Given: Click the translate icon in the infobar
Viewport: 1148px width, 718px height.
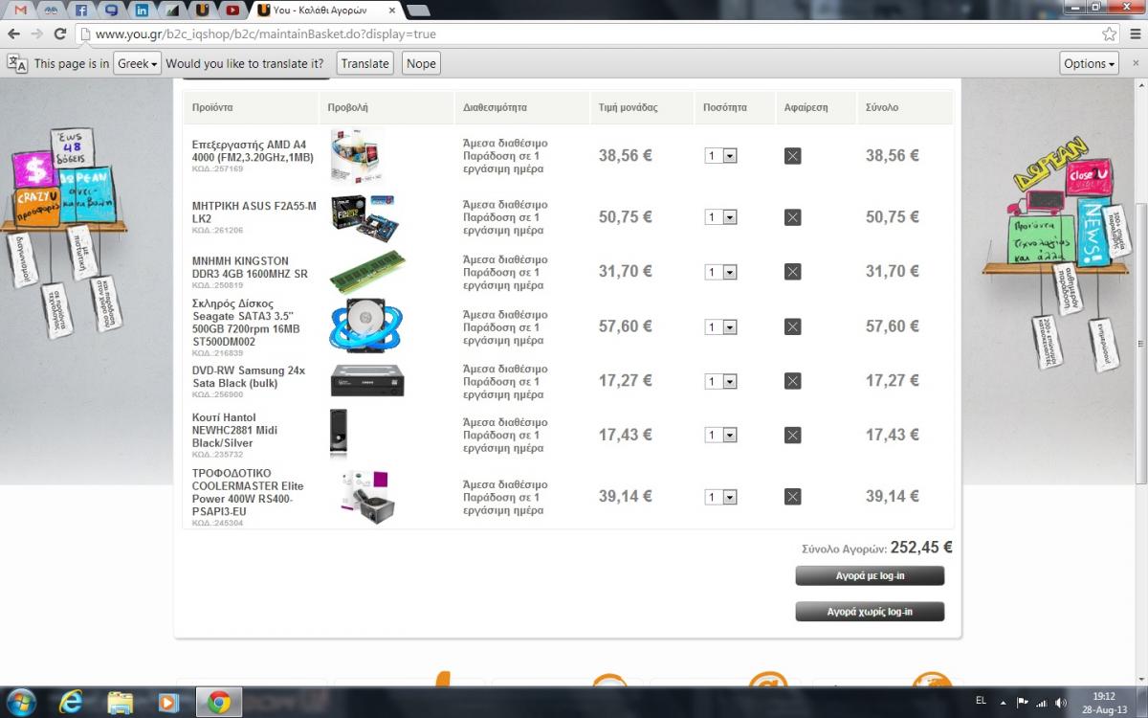Looking at the screenshot, I should (x=17, y=64).
